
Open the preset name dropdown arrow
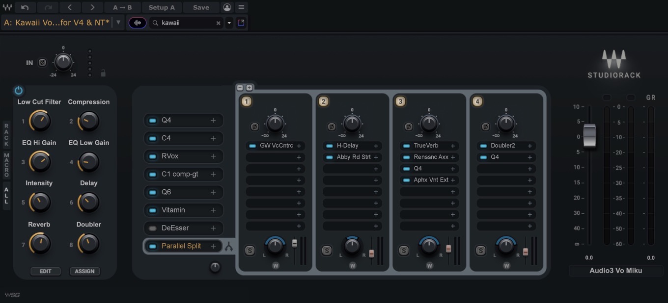pos(118,23)
